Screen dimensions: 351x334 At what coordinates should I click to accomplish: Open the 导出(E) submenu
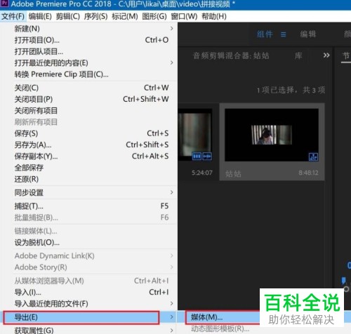(x=88, y=317)
